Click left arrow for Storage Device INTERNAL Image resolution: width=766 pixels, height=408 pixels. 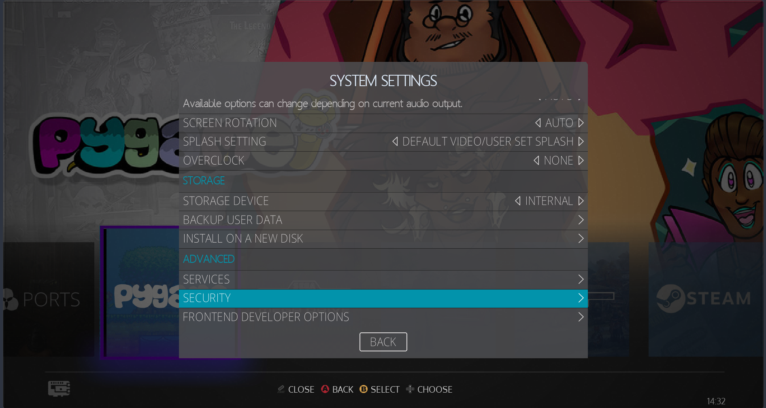(x=518, y=201)
